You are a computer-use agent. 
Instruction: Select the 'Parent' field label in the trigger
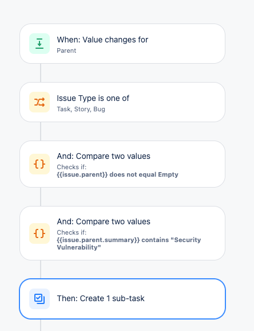[66, 50]
